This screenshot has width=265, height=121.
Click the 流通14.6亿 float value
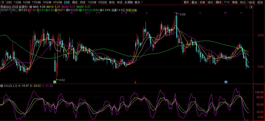point(118,10)
